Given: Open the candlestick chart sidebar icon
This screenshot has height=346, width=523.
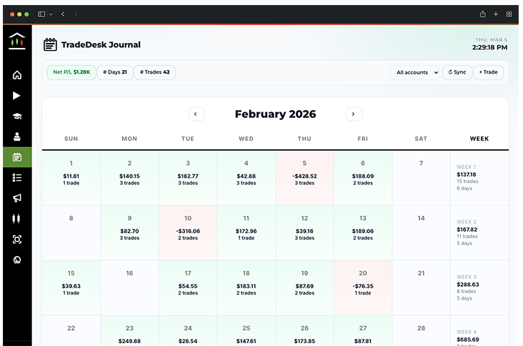Looking at the screenshot, I should pyautogui.click(x=17, y=219).
